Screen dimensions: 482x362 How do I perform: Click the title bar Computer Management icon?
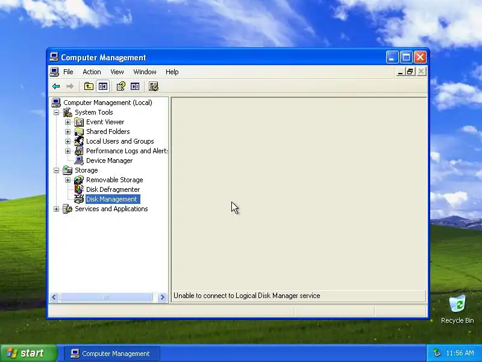[54, 57]
